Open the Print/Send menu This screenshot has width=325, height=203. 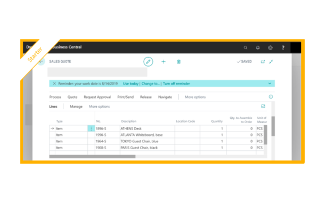125,97
